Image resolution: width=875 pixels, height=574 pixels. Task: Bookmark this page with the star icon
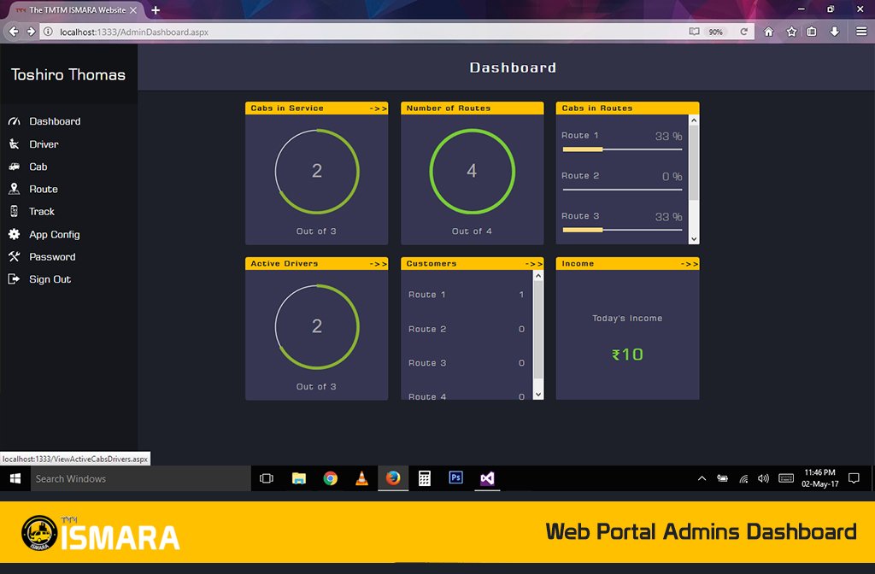791,32
